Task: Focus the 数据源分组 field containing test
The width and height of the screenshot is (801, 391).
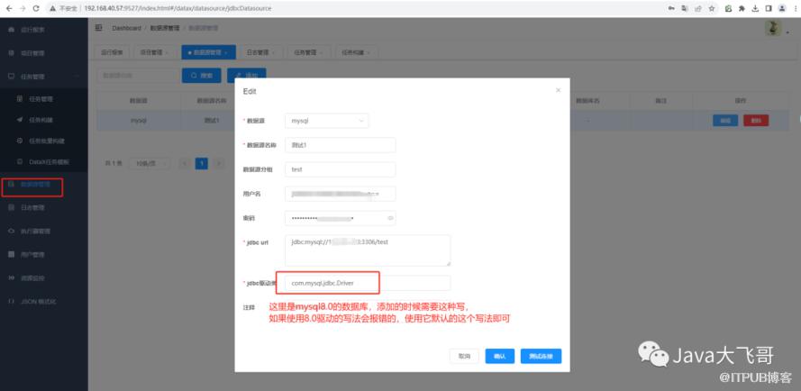Action: 341,169
